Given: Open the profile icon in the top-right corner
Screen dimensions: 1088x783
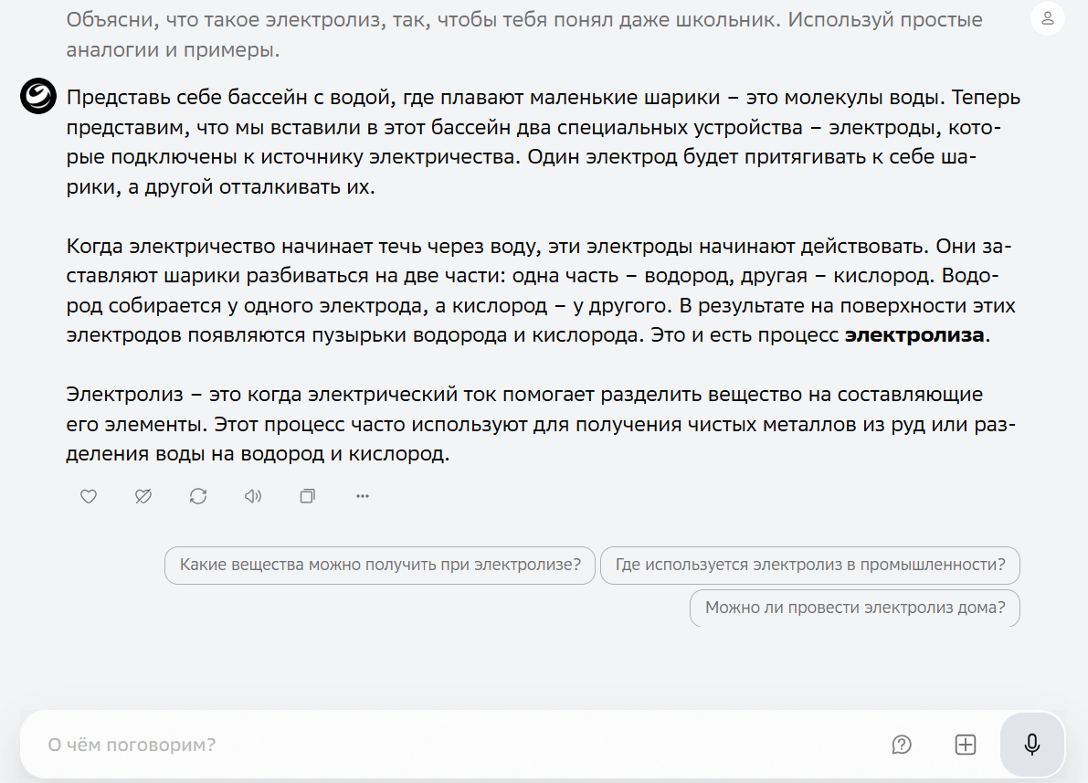Looking at the screenshot, I should click(1046, 18).
